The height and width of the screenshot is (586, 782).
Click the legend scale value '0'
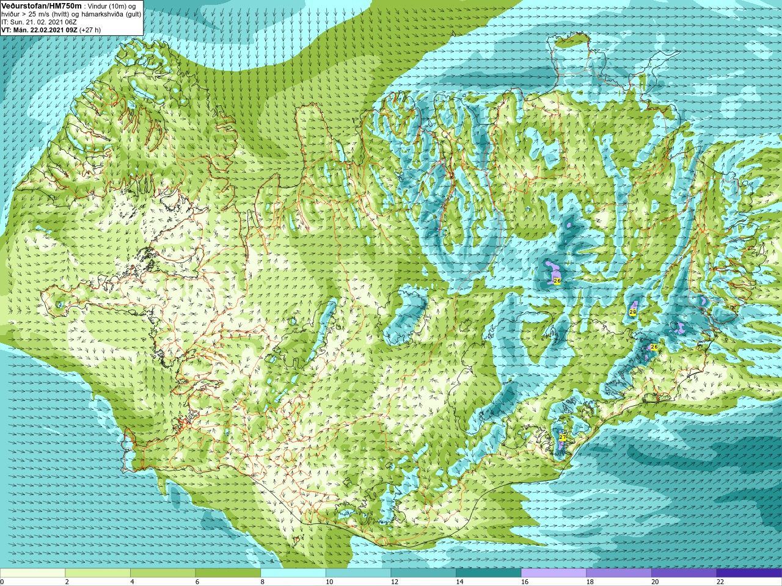(2, 582)
